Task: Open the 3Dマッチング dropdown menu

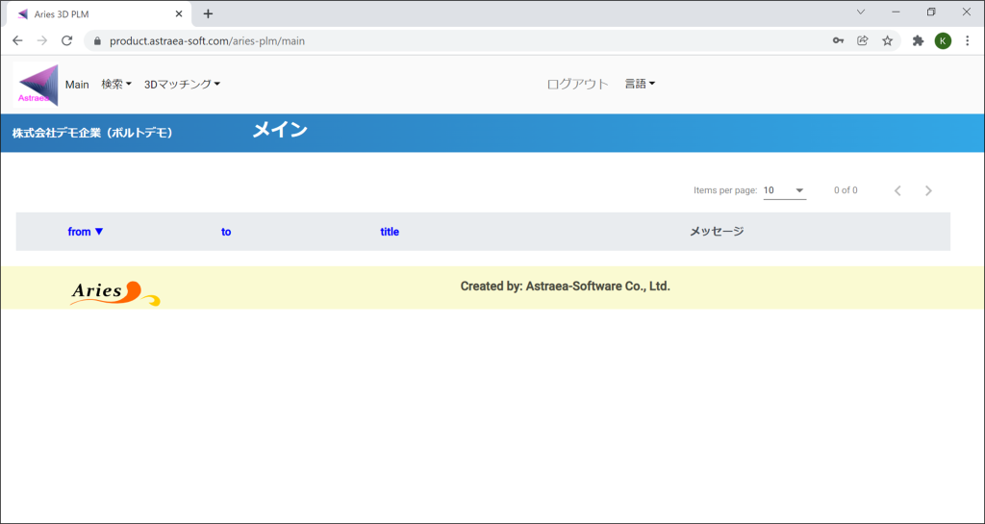Action: click(x=182, y=84)
